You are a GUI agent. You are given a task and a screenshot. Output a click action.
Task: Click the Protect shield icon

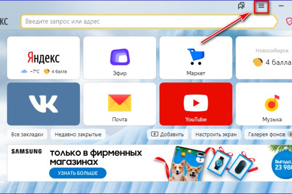click(289, 22)
